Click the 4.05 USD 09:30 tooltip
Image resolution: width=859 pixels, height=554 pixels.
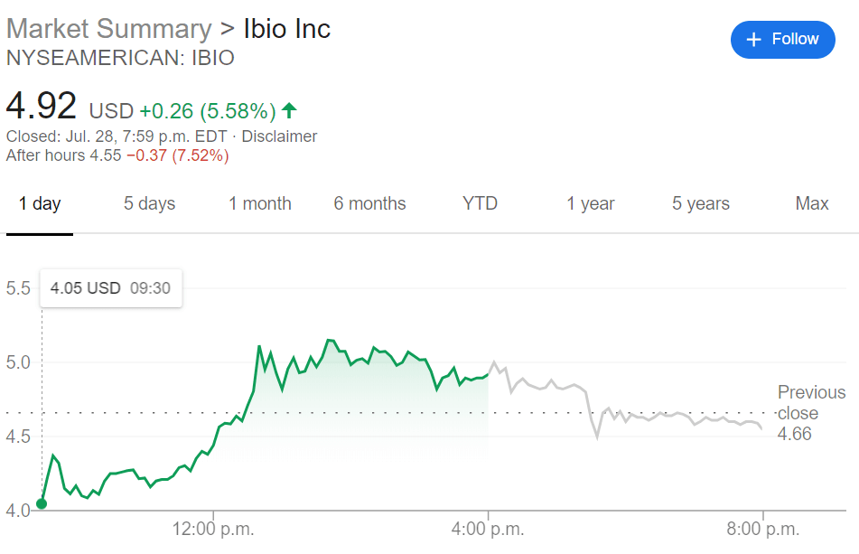tap(111, 288)
